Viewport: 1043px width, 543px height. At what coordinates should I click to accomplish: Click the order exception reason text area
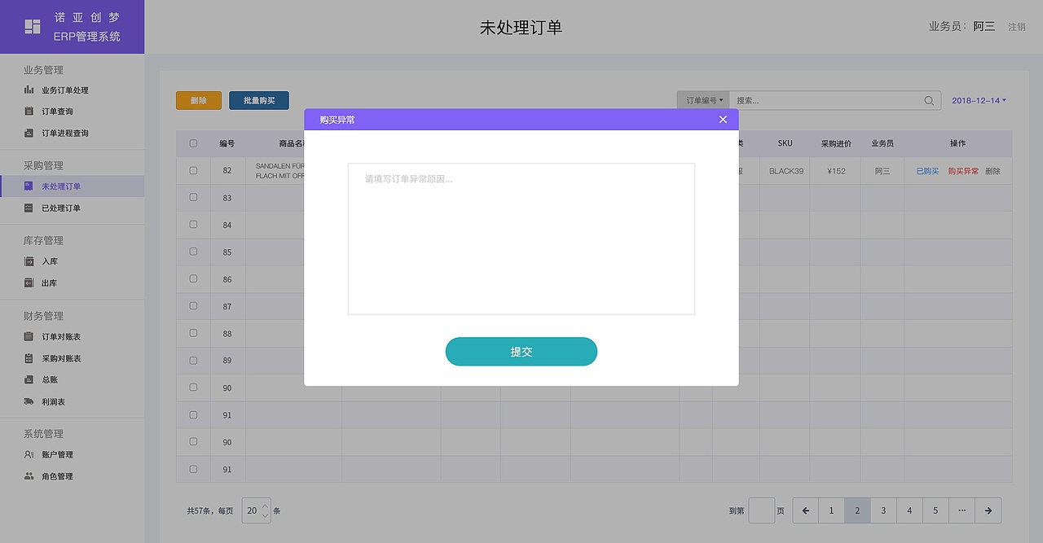point(521,238)
